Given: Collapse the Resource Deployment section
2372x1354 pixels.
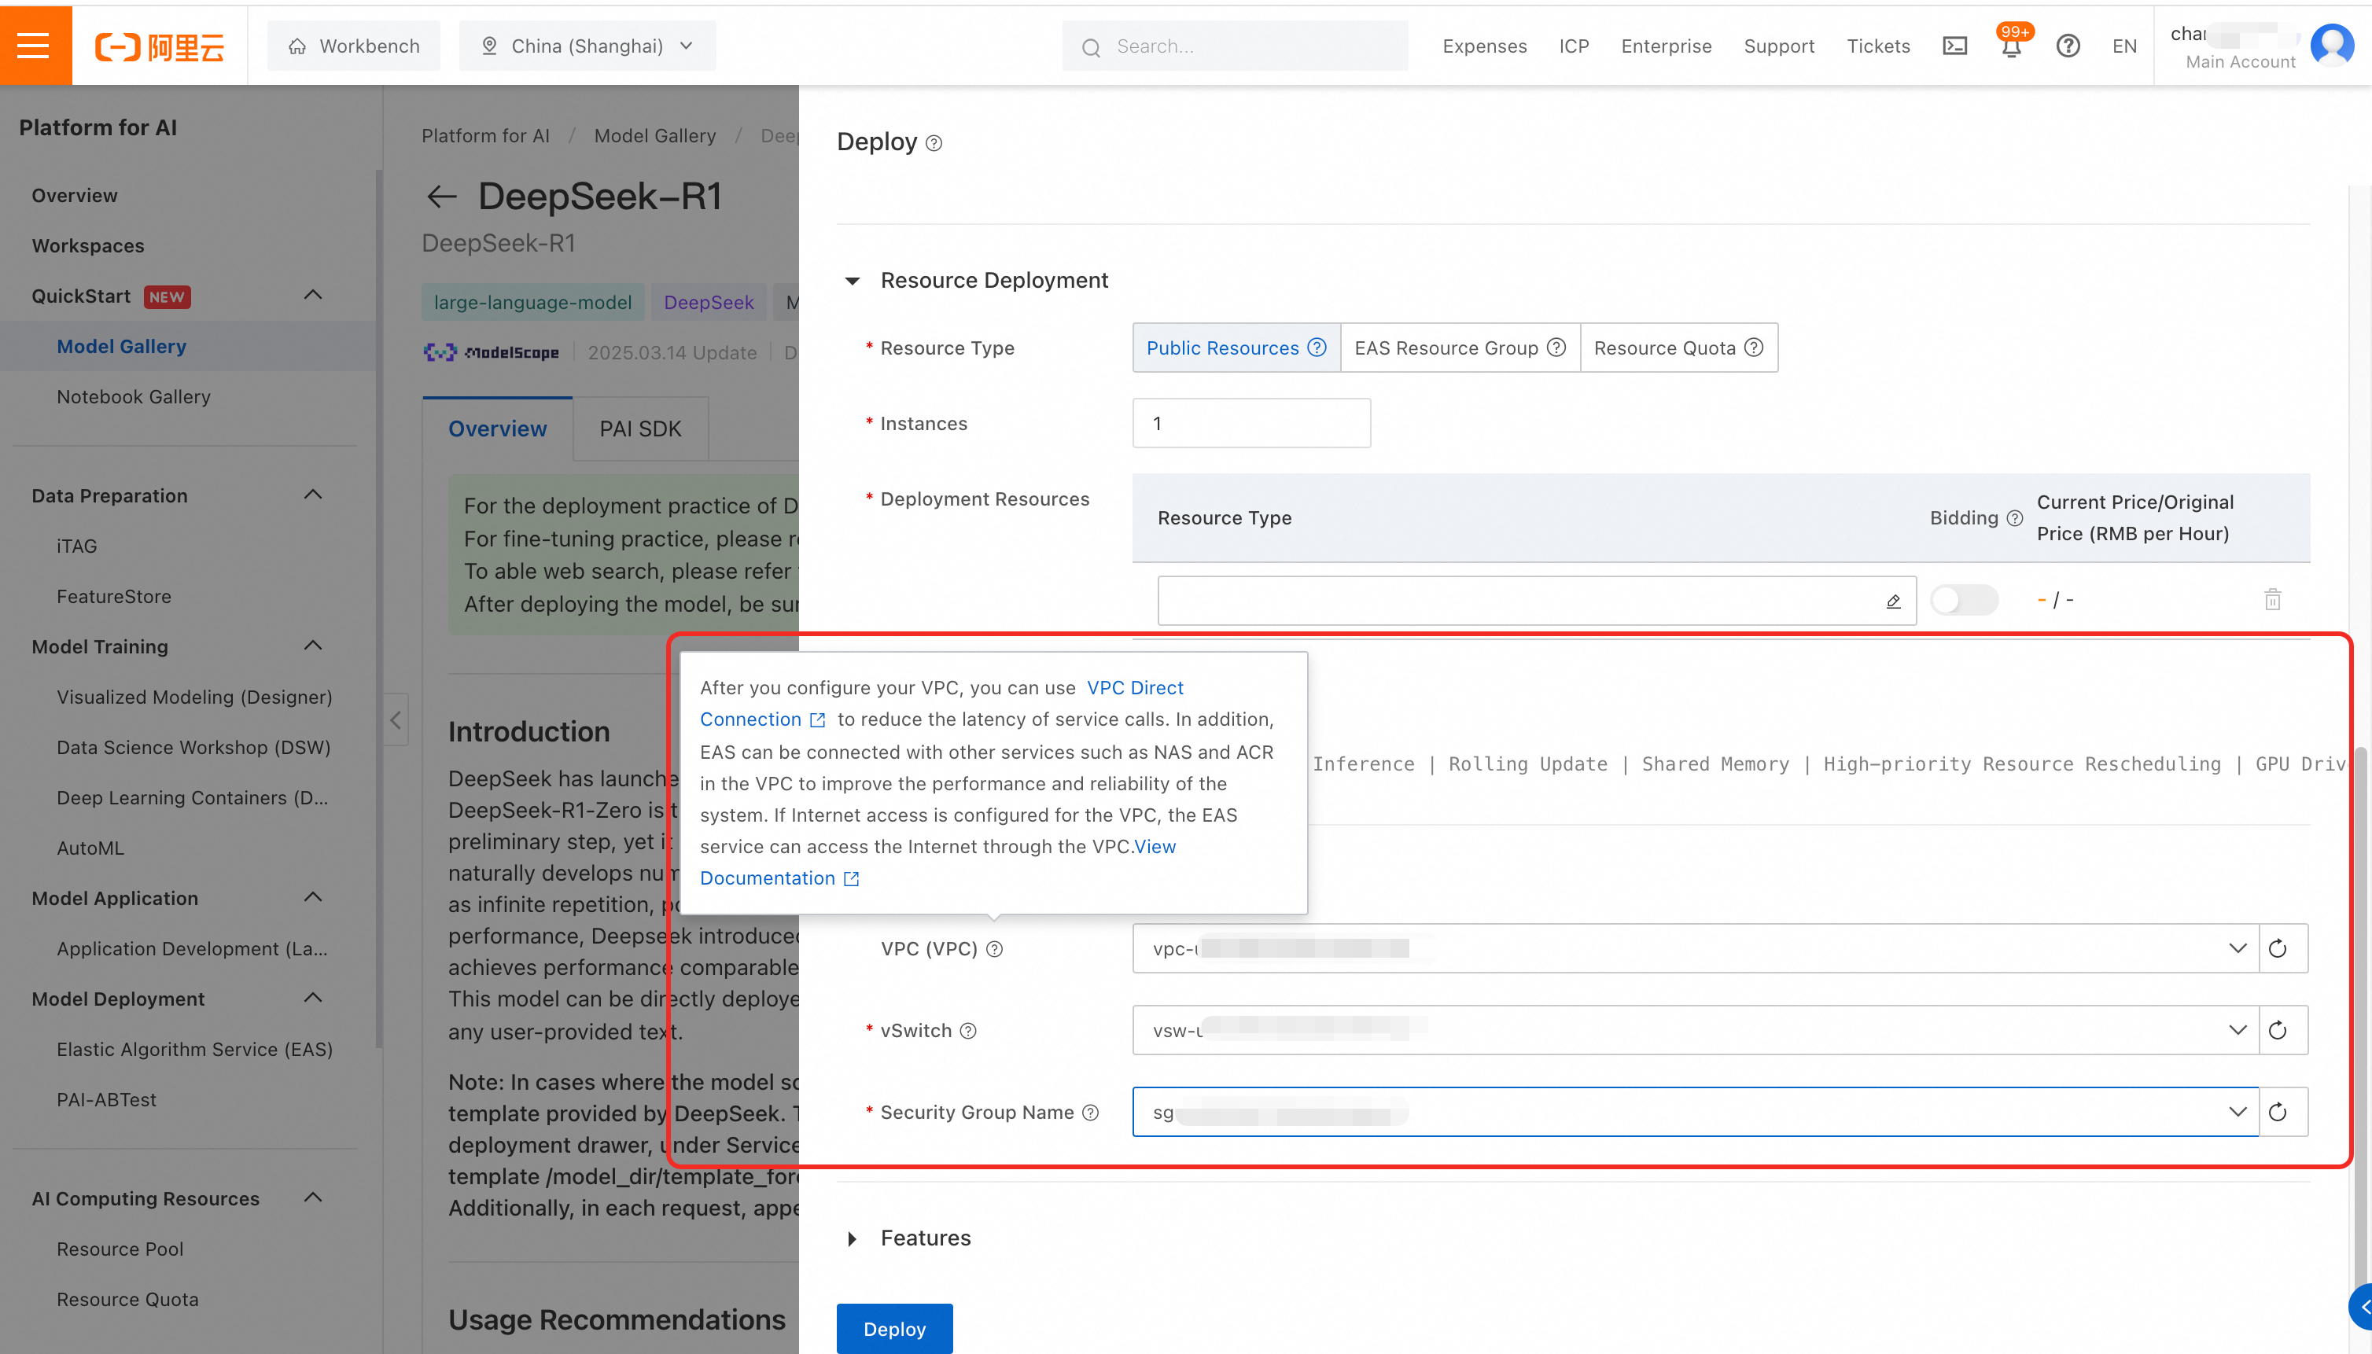Looking at the screenshot, I should tap(852, 281).
